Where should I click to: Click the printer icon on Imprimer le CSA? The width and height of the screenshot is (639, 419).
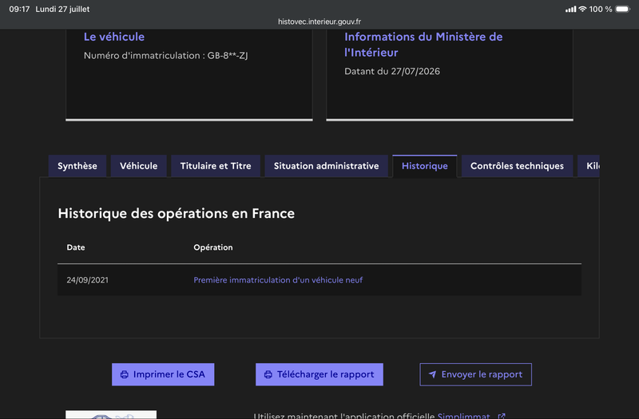coord(125,374)
